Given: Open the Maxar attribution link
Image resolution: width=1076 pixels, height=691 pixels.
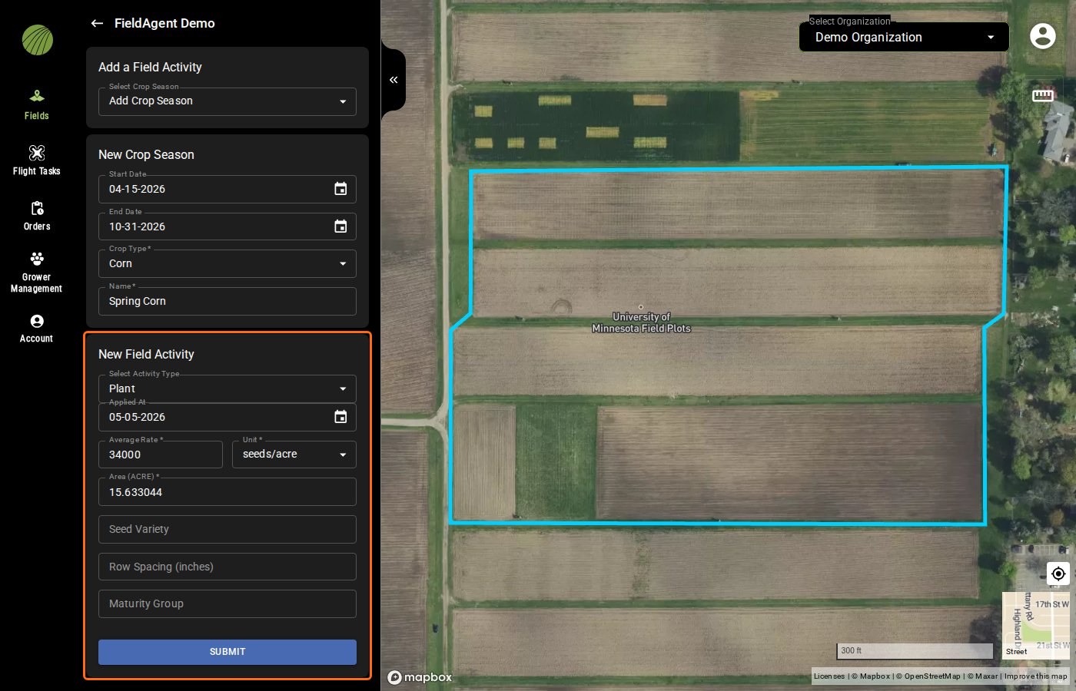Looking at the screenshot, I should (982, 676).
